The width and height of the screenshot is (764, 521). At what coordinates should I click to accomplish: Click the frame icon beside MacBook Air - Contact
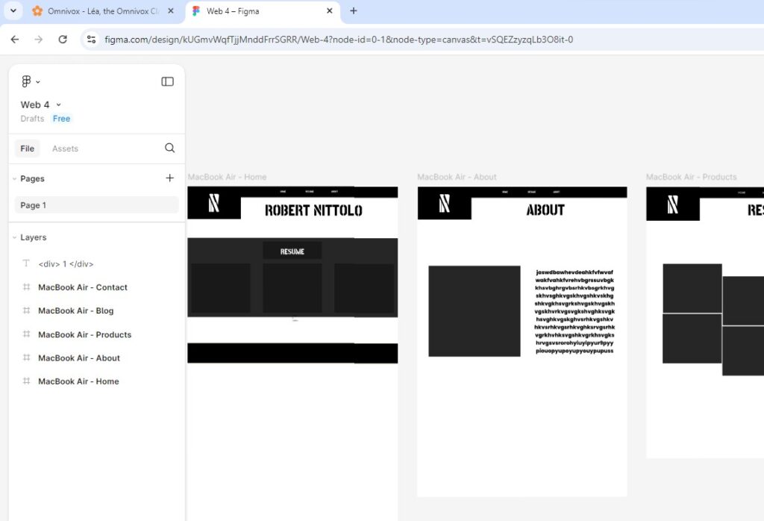(26, 287)
